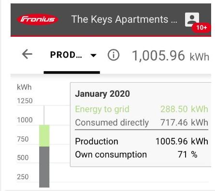
Task: Show info via the circled i icon
Action: point(114,55)
